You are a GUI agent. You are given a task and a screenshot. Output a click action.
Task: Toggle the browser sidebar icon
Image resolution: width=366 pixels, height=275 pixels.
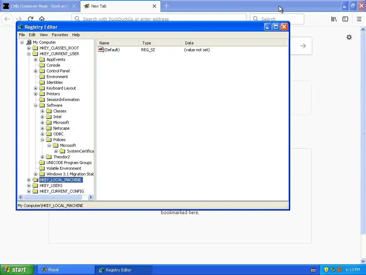click(345, 19)
